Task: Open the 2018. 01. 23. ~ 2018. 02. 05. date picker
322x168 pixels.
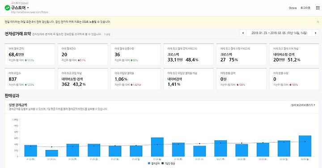Action: (279, 33)
